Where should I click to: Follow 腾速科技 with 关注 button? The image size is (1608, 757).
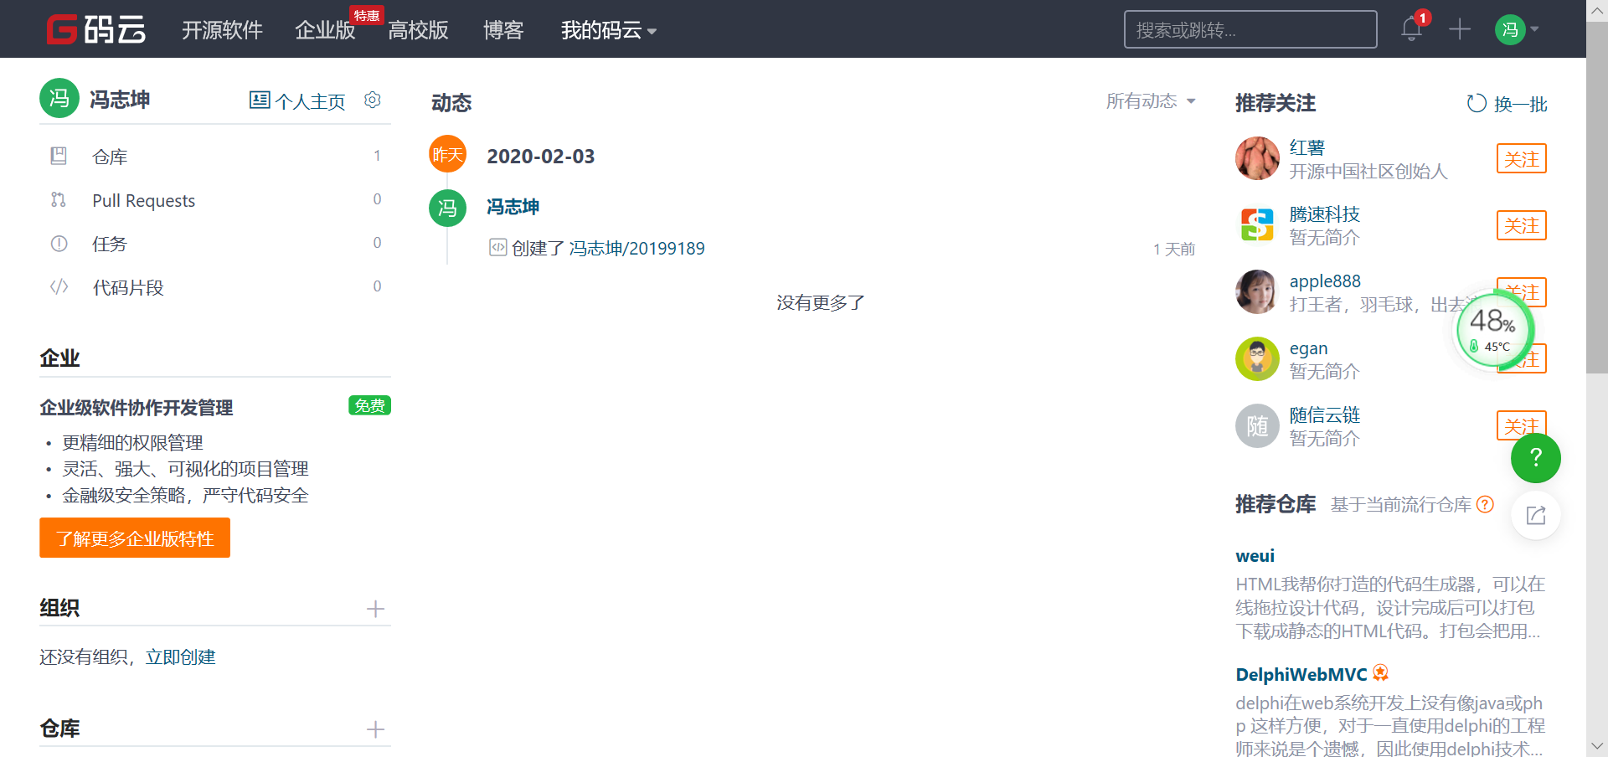point(1522,225)
